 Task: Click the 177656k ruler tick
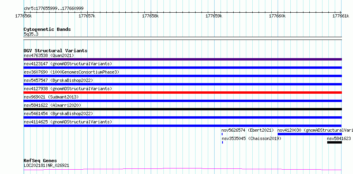pyautogui.click(x=24, y=16)
